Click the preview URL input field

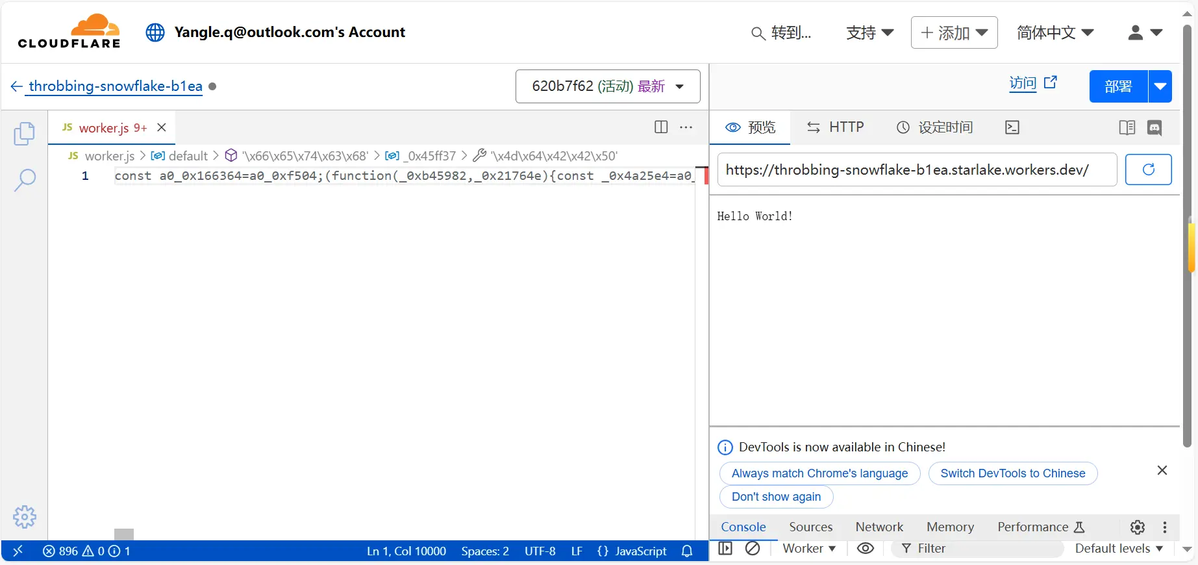[x=917, y=169]
